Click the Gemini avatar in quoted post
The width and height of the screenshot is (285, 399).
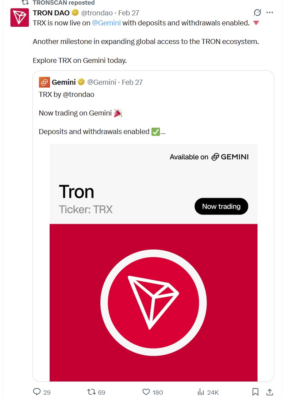[x=44, y=82]
